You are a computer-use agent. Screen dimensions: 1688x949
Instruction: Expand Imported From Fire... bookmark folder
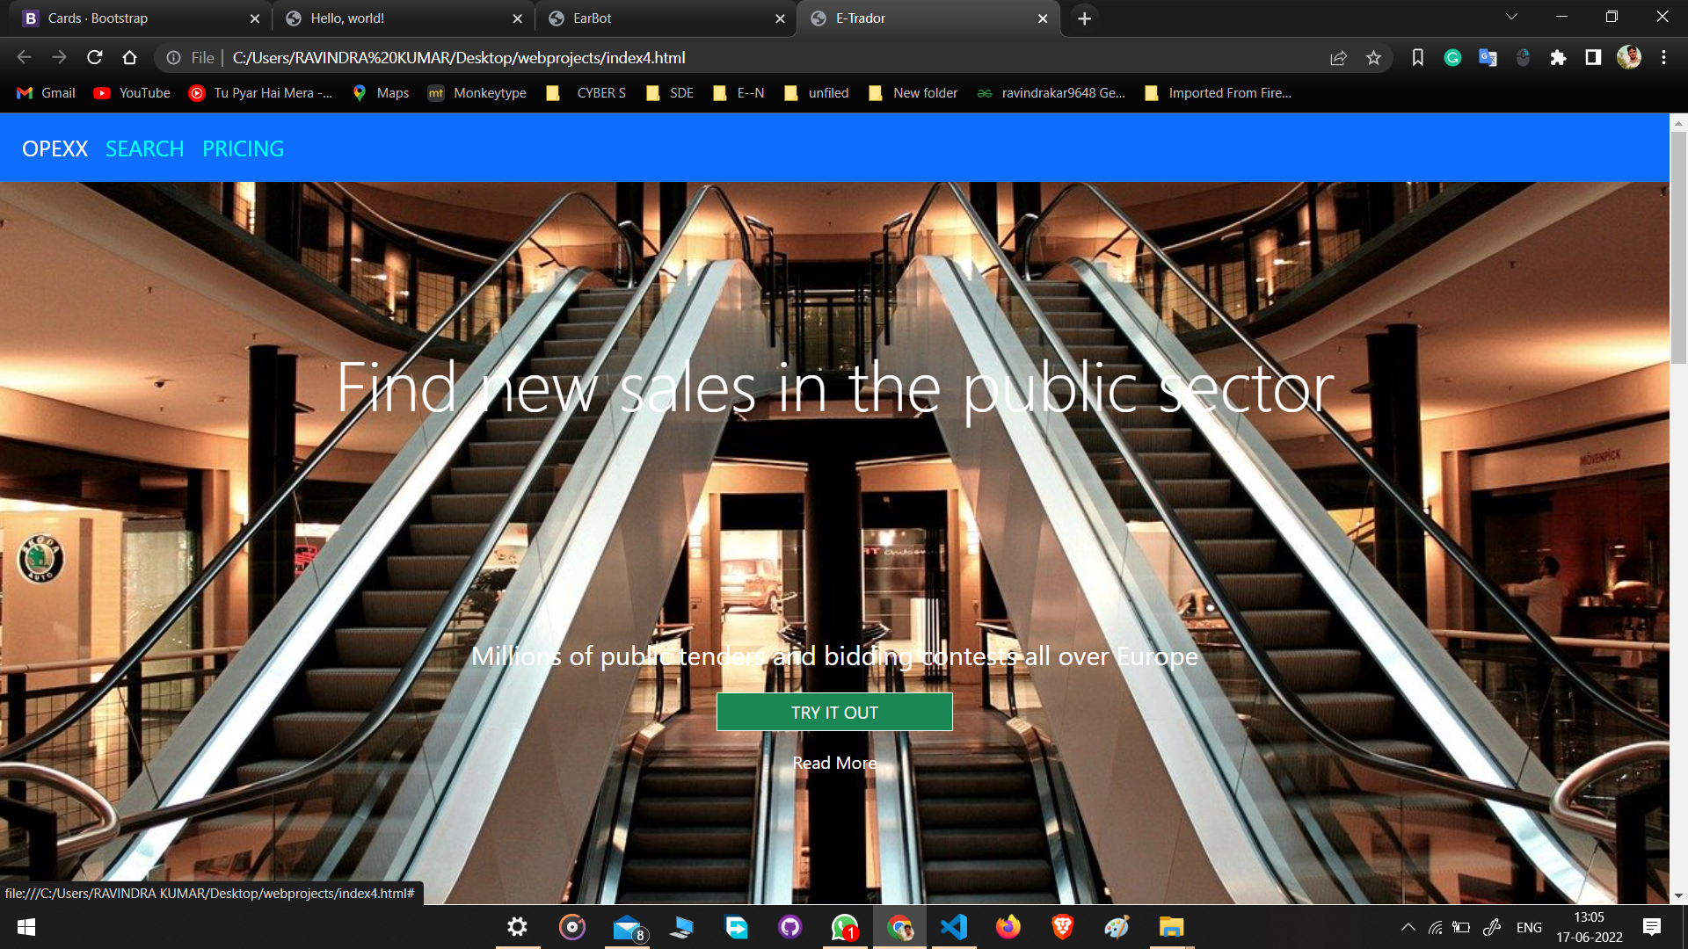(x=1218, y=93)
